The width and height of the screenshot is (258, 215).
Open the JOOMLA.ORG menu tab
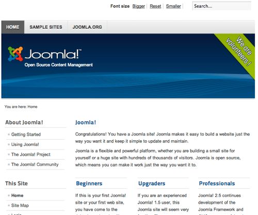pyautogui.click(x=87, y=27)
